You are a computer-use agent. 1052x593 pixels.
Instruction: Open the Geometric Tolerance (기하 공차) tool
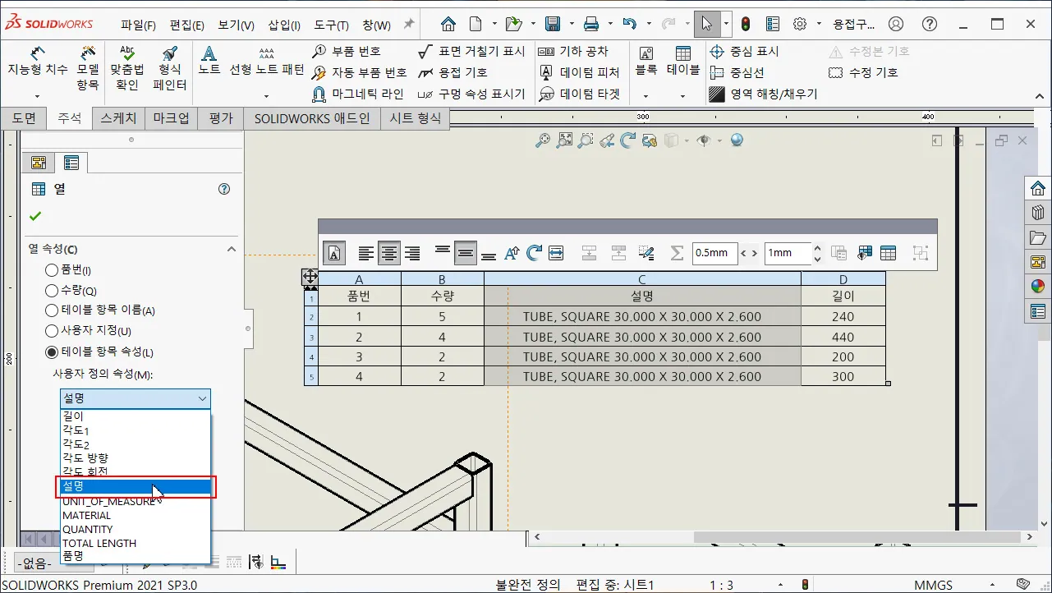click(573, 51)
